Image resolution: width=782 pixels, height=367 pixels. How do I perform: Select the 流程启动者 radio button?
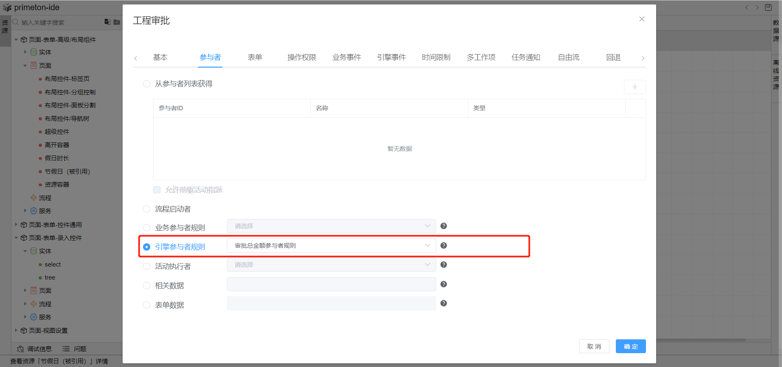point(147,209)
